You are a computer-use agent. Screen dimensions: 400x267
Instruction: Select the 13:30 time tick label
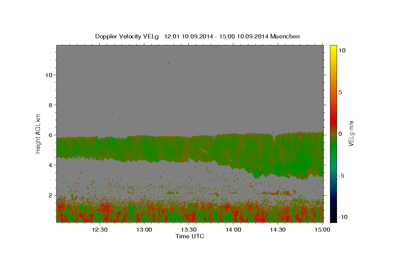(x=189, y=230)
